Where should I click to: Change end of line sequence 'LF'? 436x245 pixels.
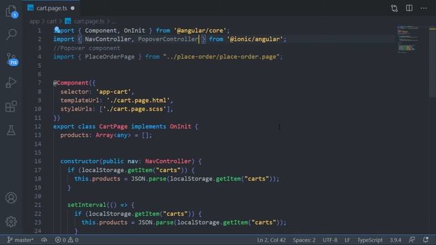click(x=347, y=240)
